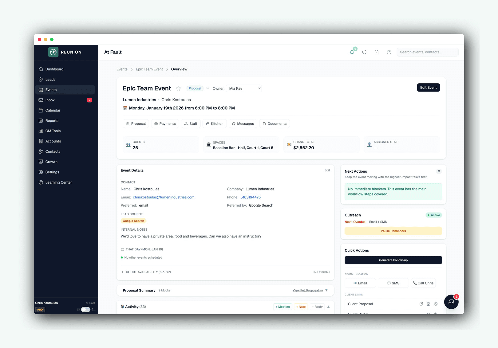Open the Payments tab

[165, 124]
